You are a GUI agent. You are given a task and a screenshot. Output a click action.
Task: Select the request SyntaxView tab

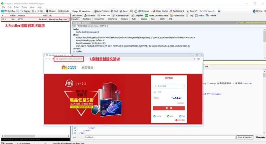(99, 19)
